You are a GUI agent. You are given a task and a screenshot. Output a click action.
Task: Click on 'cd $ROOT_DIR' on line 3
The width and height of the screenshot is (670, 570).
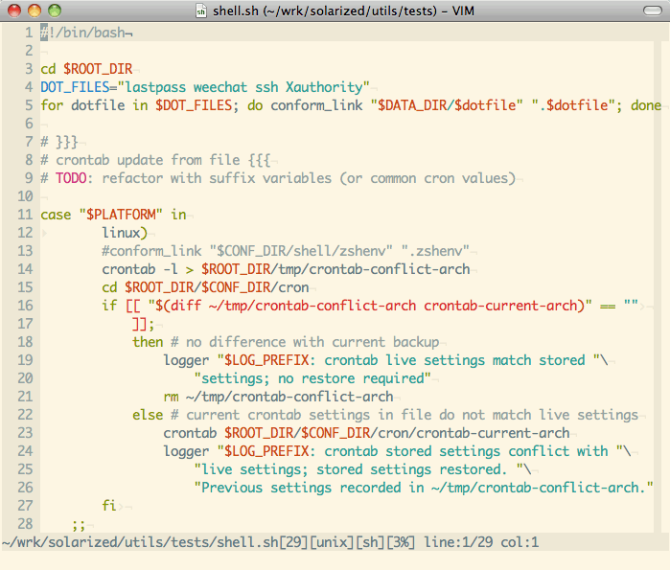[86, 69]
